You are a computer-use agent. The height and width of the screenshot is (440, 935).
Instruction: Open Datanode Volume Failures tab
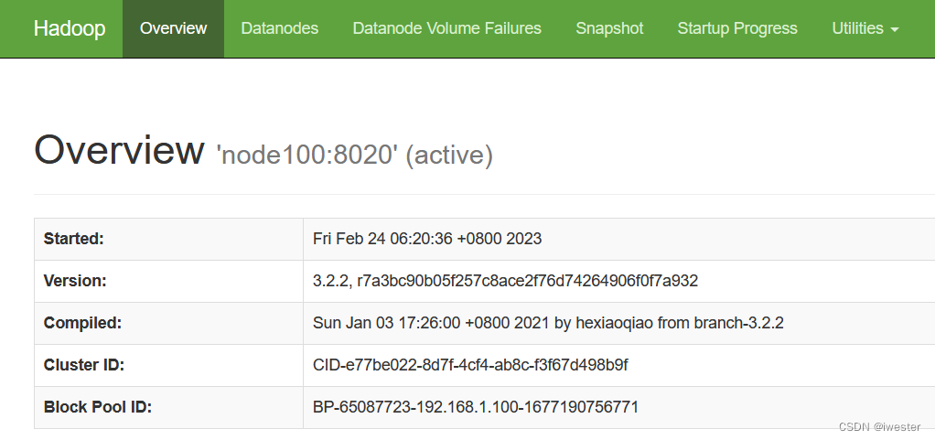click(447, 28)
